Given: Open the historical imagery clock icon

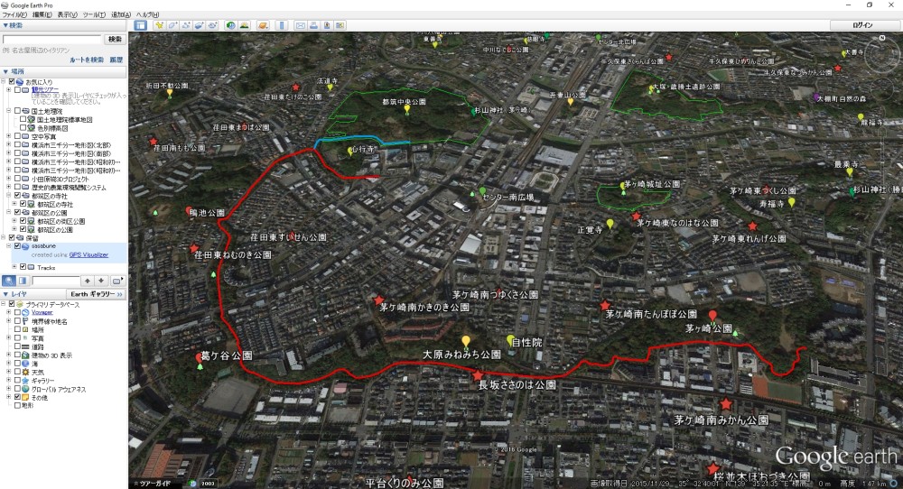Looking at the screenshot, I should point(230,25).
